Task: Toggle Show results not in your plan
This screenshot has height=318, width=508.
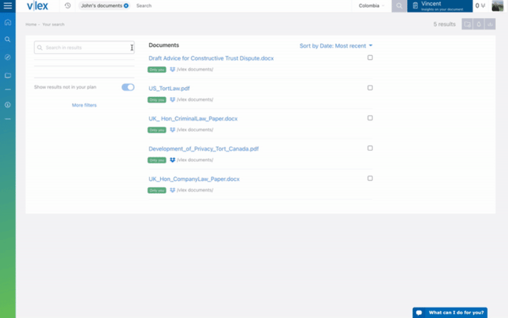Action: pyautogui.click(x=128, y=87)
